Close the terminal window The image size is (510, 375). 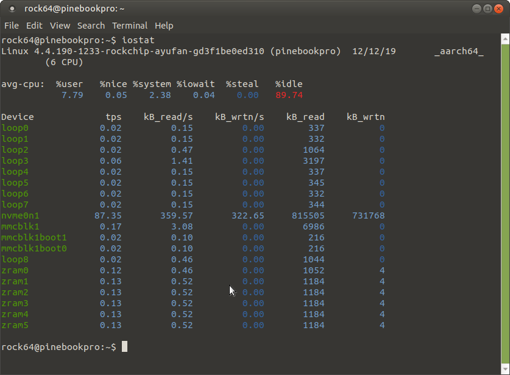pyautogui.click(x=498, y=9)
